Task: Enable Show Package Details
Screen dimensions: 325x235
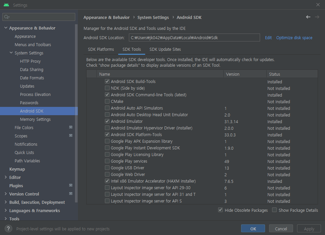Action: [274, 210]
